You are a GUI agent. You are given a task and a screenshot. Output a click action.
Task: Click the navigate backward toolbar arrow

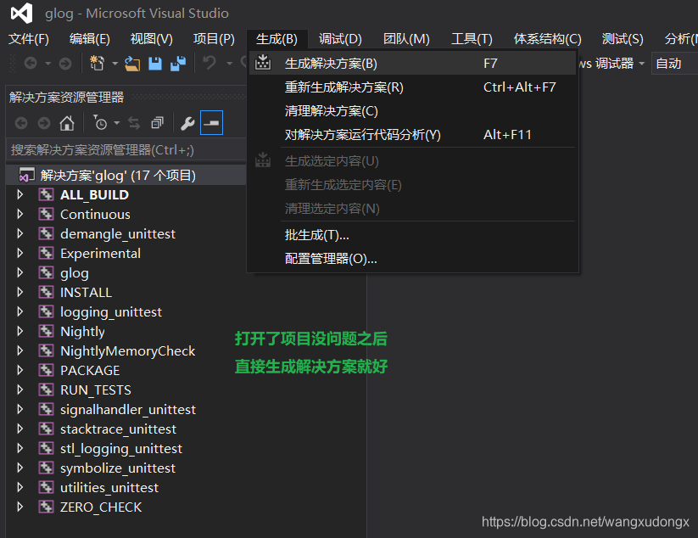tap(31, 64)
